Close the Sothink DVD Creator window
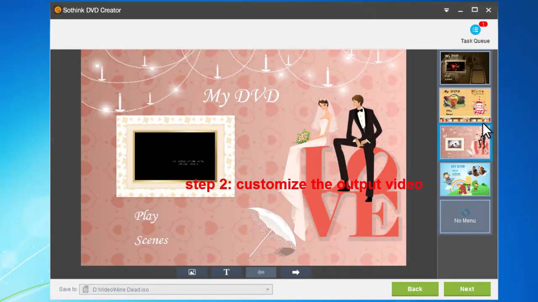 pyautogui.click(x=488, y=10)
